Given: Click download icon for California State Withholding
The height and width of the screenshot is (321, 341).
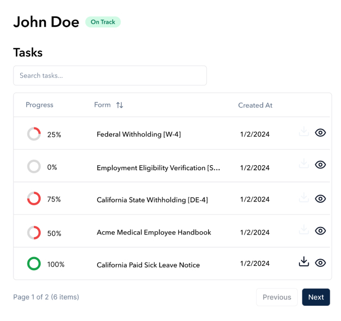Looking at the screenshot, I should tap(304, 197).
